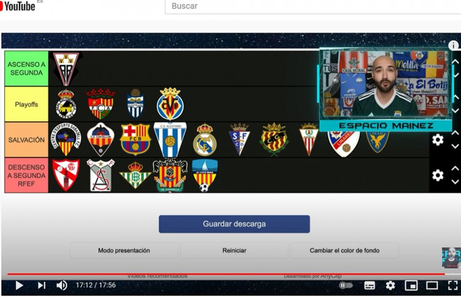Screen dimensions: 461x297
Task: Switch to miniplayer mode
Action: click(x=411, y=285)
